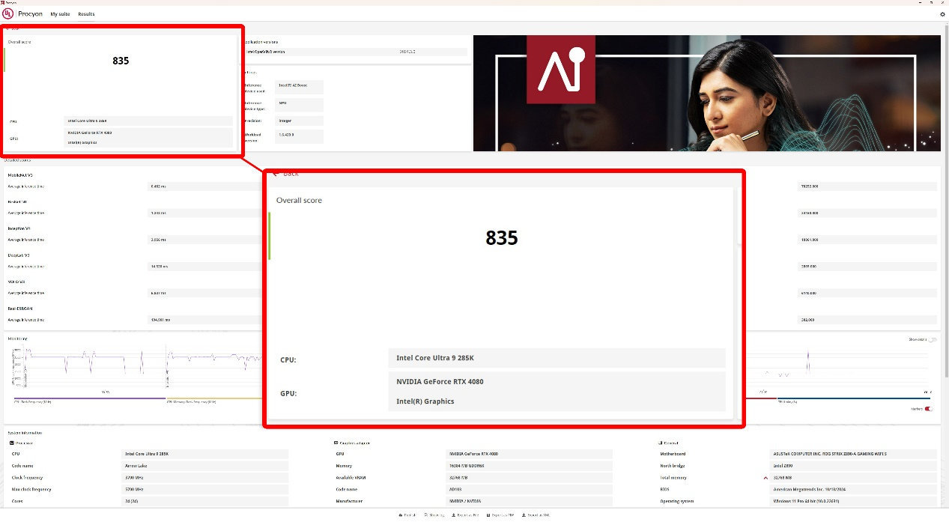The image size is (949, 522).
Task: Select the ResNet 50 heading
Action: coord(18,201)
